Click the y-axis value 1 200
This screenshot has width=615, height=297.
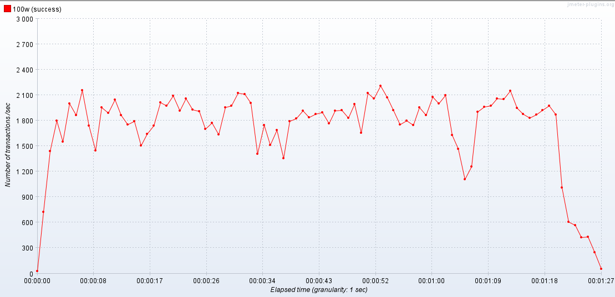point(25,171)
